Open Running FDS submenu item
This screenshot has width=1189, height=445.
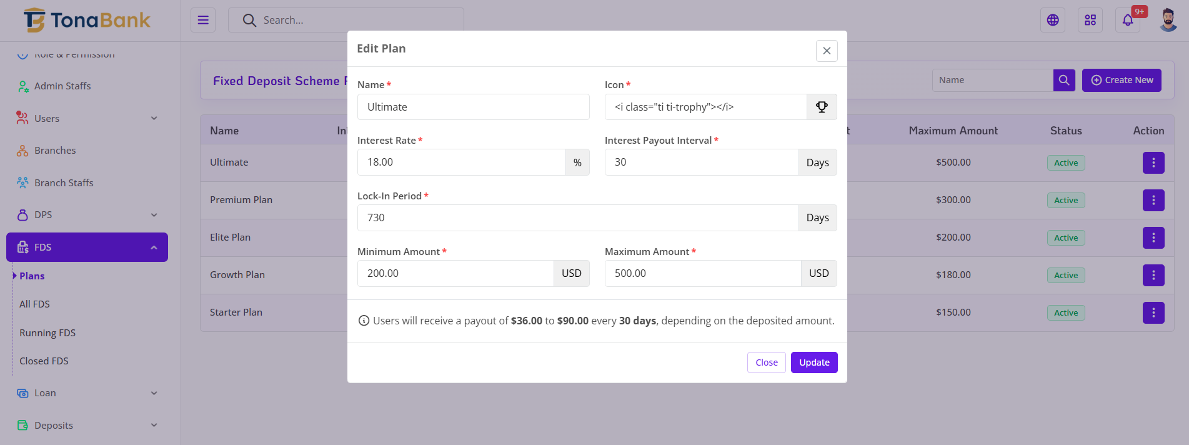47,332
